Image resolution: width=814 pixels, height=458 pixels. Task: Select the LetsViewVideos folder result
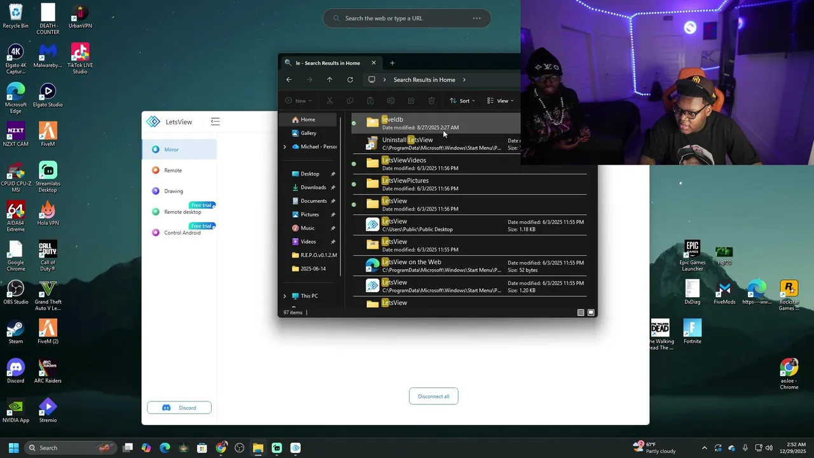(469, 164)
